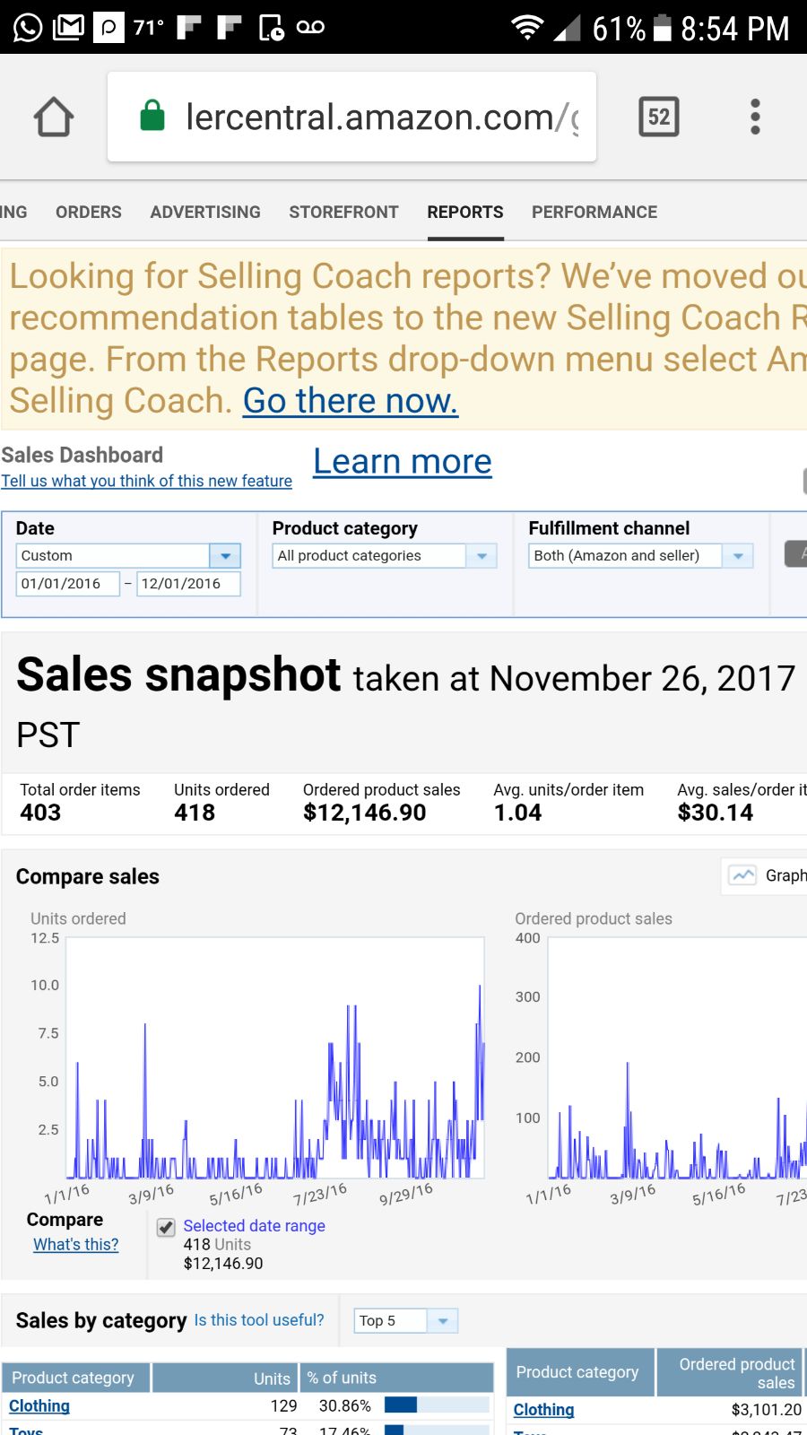This screenshot has width=807, height=1435.
Task: Open the browser tab switcher showing 52
Action: coord(659,117)
